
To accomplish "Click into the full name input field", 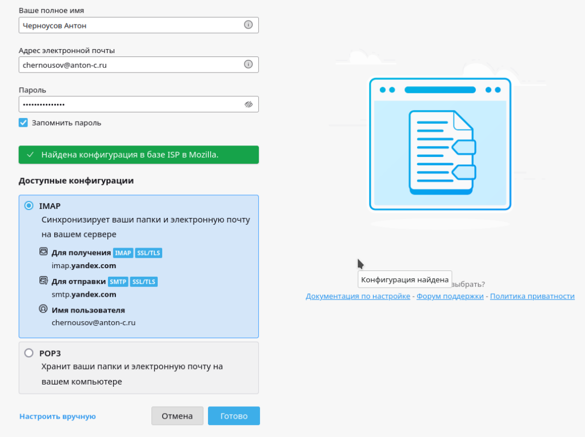I will pyautogui.click(x=129, y=25).
